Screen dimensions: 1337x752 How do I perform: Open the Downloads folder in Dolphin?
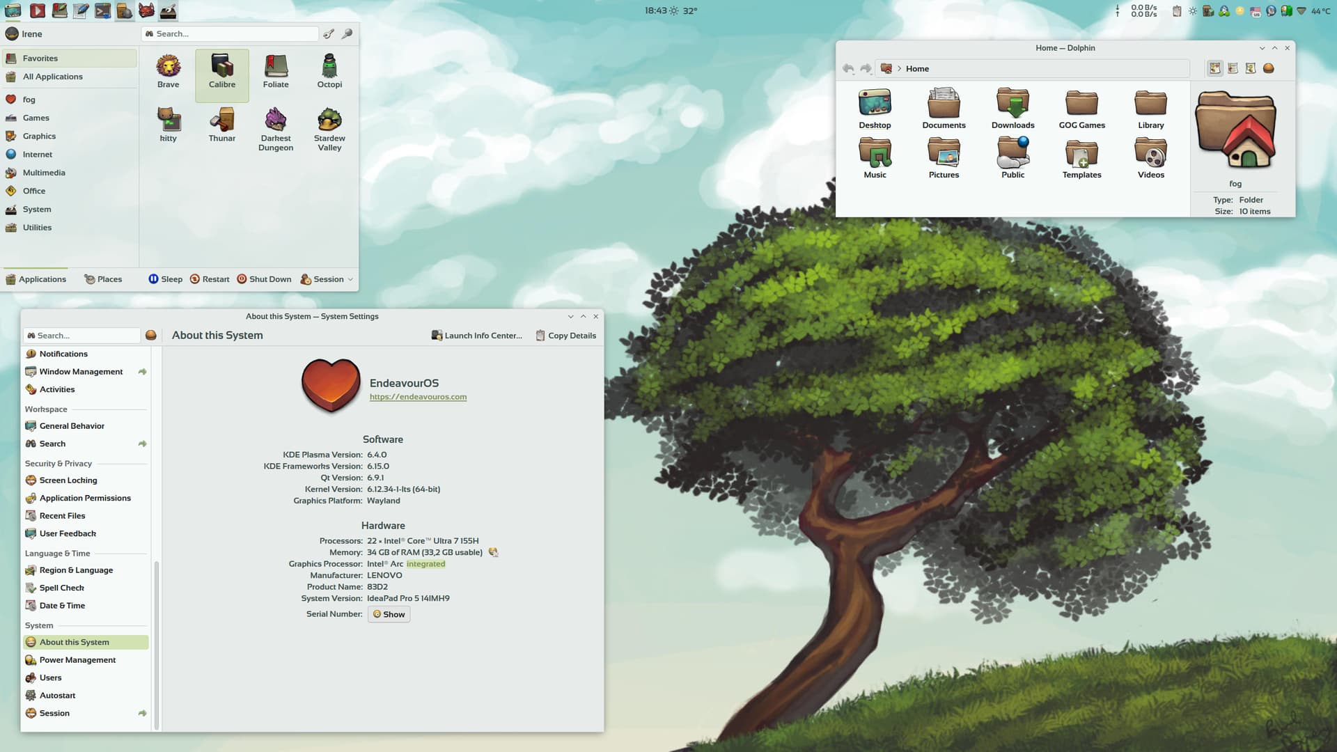1012,109
